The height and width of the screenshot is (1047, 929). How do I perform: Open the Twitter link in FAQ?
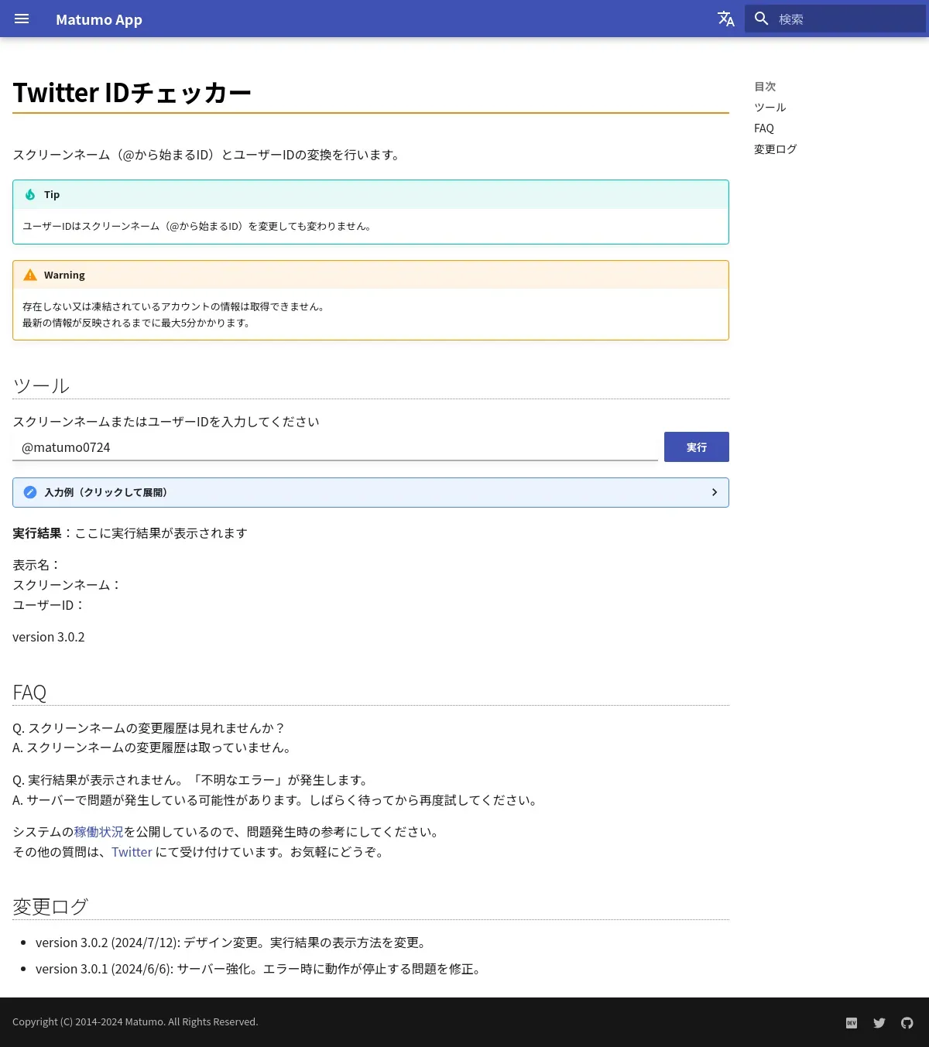coord(132,852)
